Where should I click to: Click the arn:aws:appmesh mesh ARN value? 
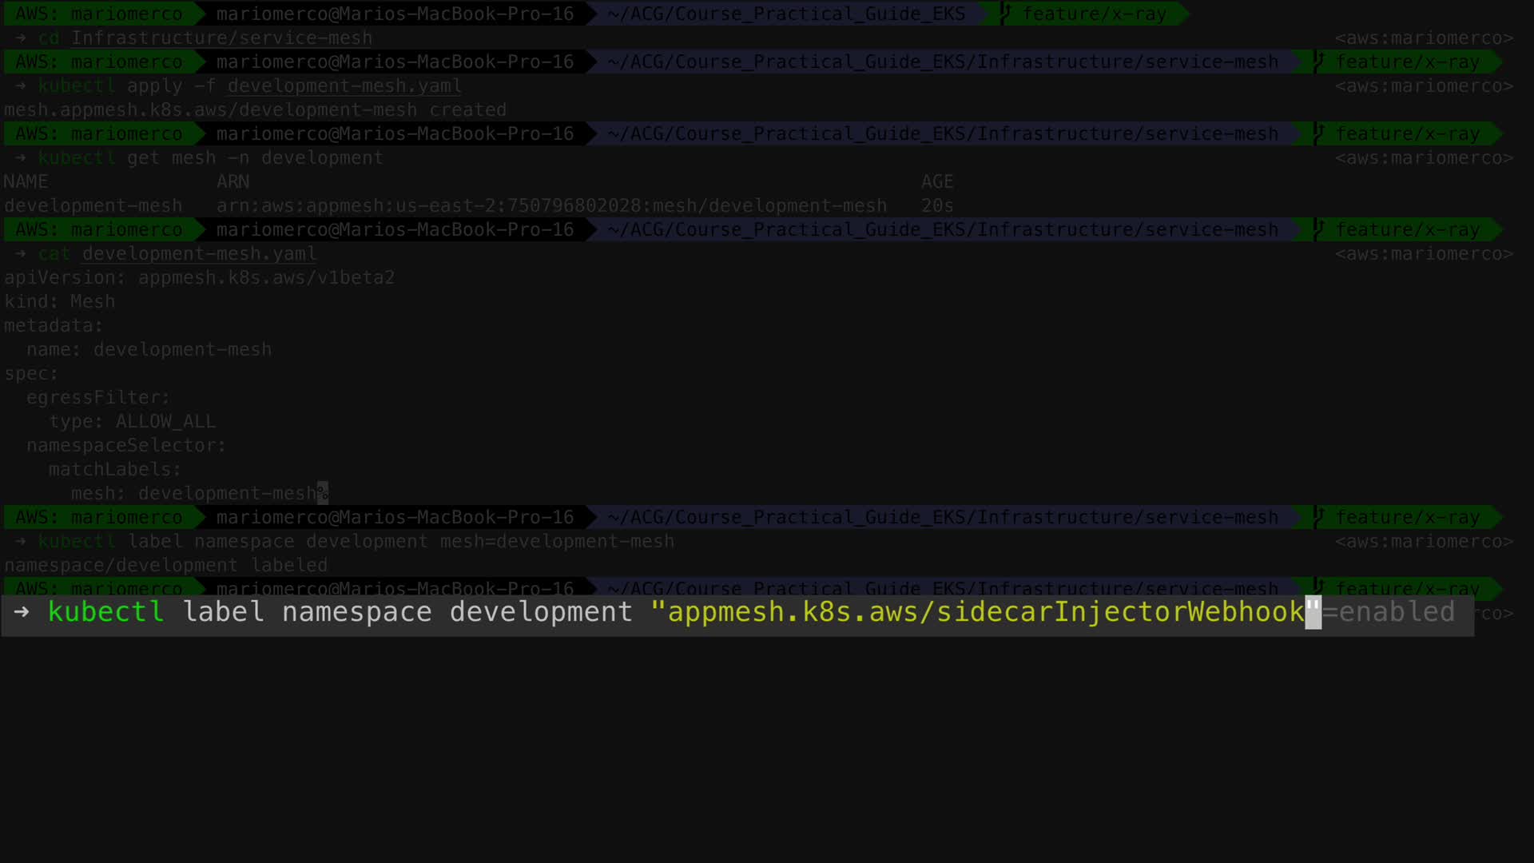(x=551, y=205)
